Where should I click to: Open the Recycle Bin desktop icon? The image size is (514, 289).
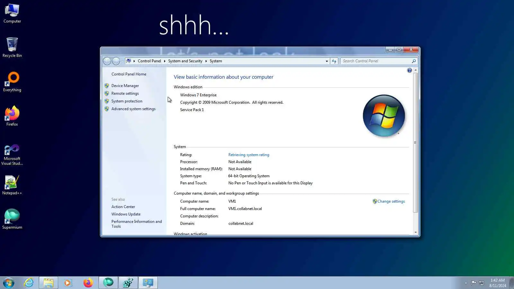click(x=12, y=48)
